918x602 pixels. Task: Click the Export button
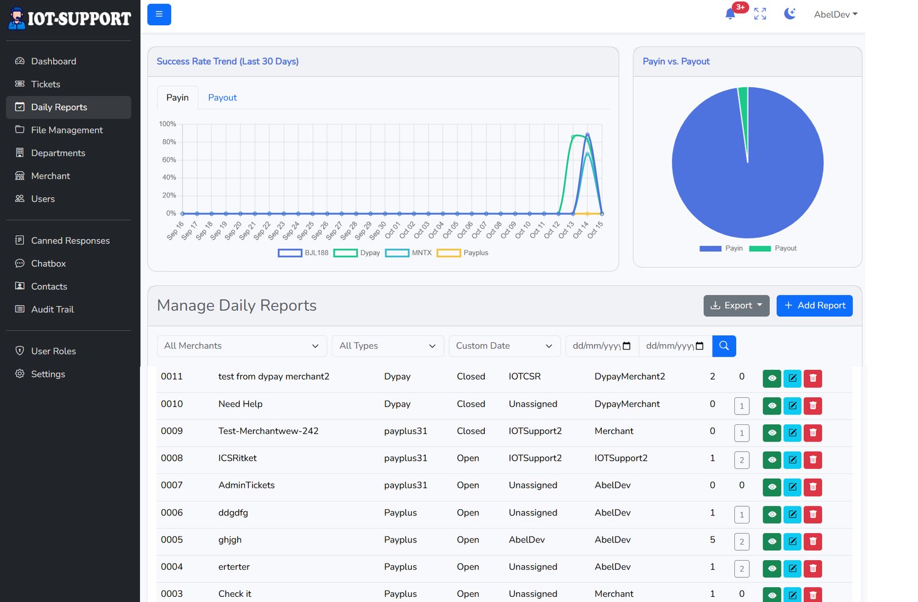click(x=736, y=306)
